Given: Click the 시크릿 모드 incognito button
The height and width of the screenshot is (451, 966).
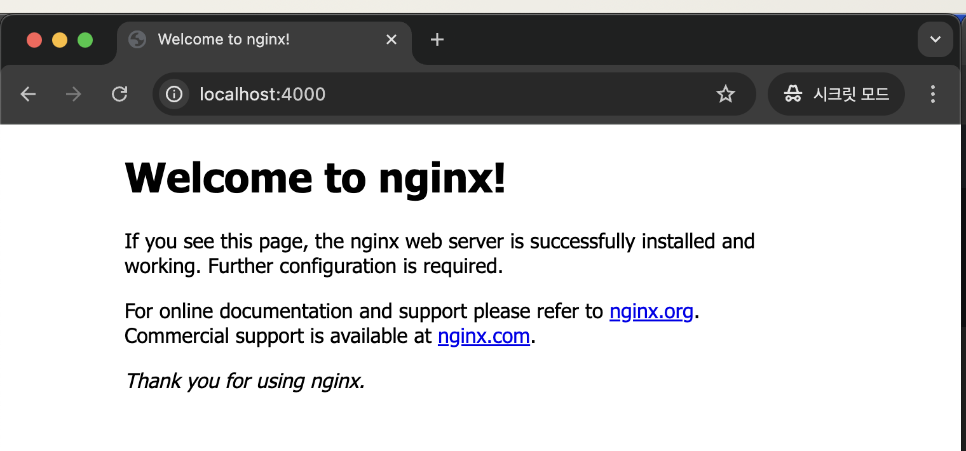Looking at the screenshot, I should [836, 94].
